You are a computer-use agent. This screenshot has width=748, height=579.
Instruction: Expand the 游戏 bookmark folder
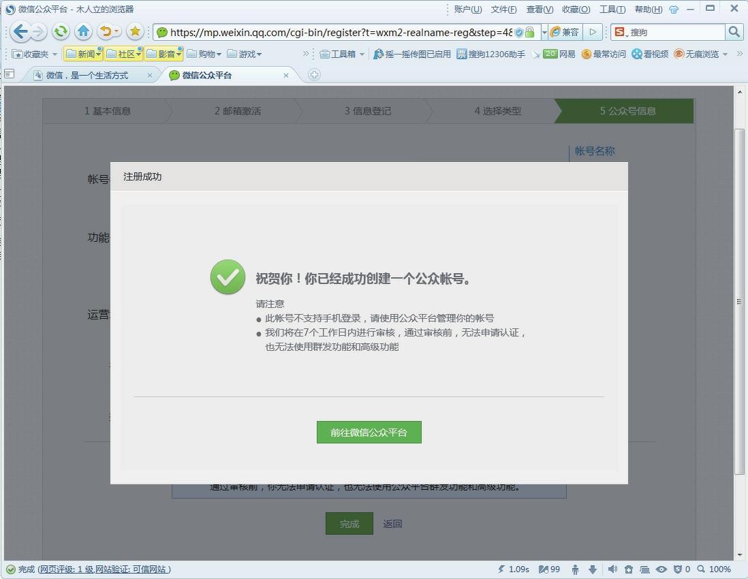click(x=245, y=54)
